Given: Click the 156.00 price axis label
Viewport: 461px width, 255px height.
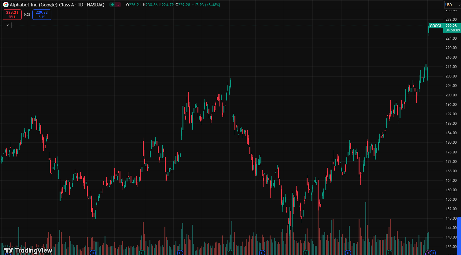Looking at the screenshot, I should point(451,199).
